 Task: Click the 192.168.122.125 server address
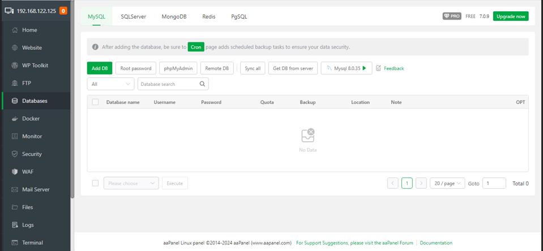point(36,11)
